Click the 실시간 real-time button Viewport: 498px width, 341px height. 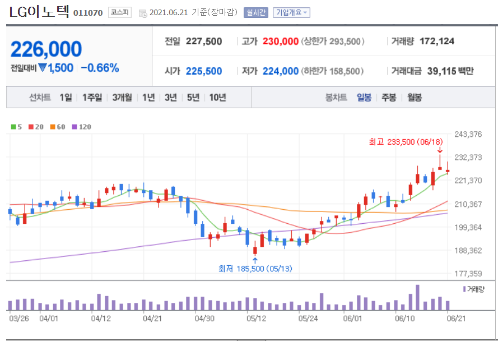tap(255, 13)
